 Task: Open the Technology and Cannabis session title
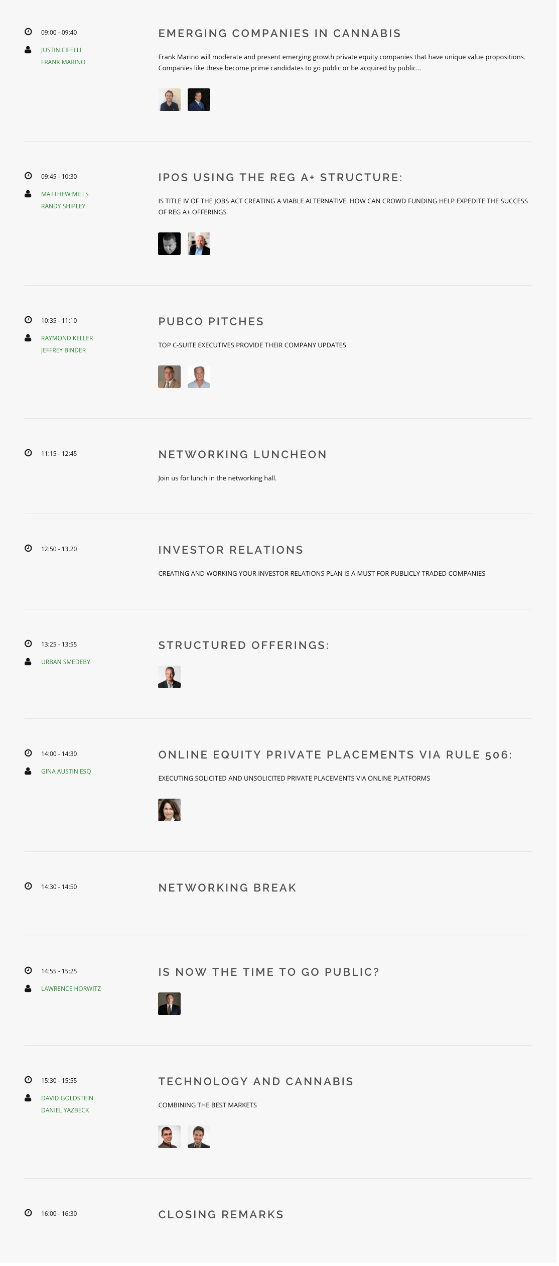point(256,1082)
